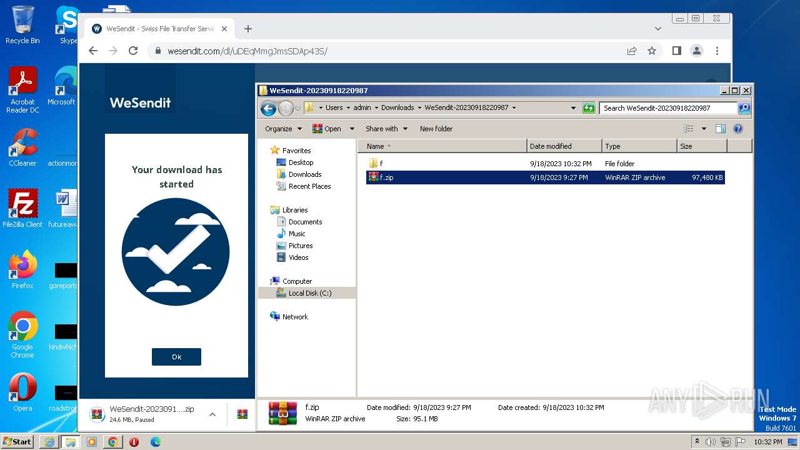800x450 pixels.
Task: Open Recycle Bin on desktop
Action: pos(22,25)
